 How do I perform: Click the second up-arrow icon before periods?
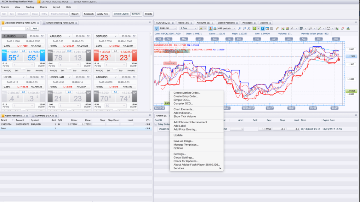click(215, 28)
